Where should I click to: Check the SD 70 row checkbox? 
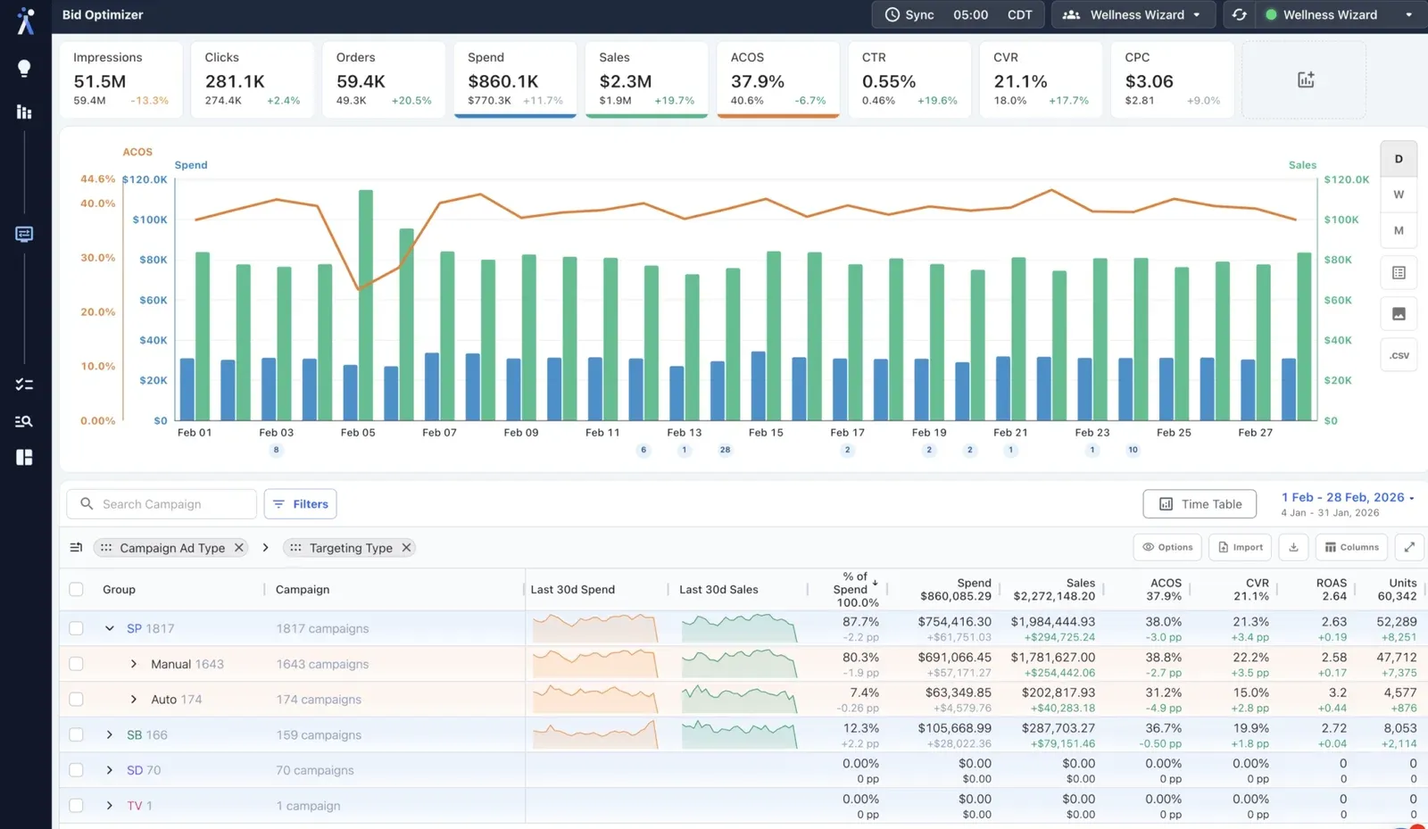click(76, 770)
